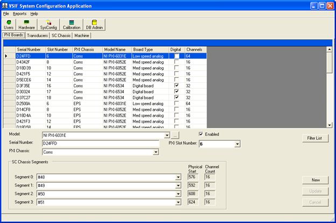Open the Help menu
The height and width of the screenshot is (223, 336).
pyautogui.click(x=34, y=14)
